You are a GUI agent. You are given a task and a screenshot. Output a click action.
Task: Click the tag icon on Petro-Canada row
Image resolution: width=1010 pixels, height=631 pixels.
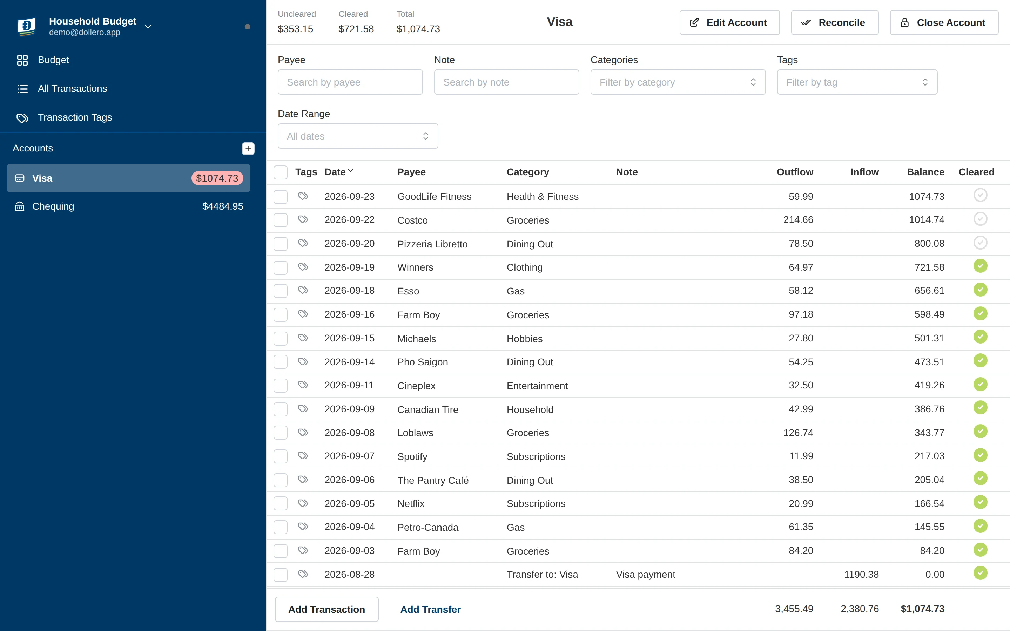[x=303, y=527]
